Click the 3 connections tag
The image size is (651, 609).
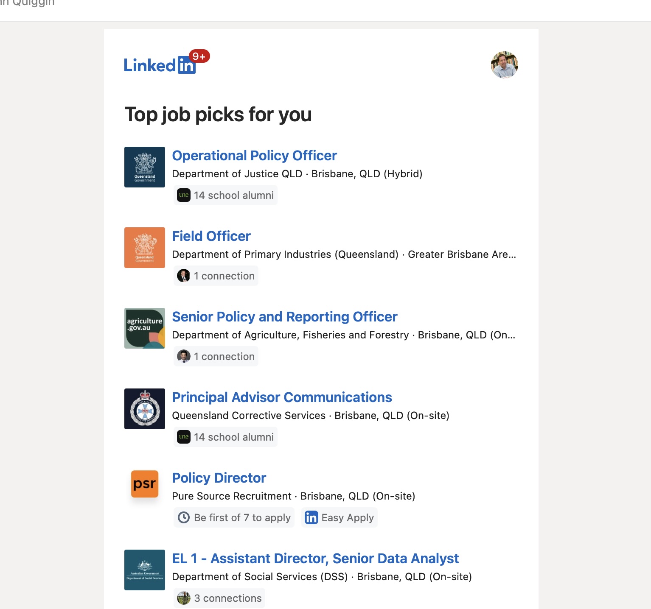[219, 598]
